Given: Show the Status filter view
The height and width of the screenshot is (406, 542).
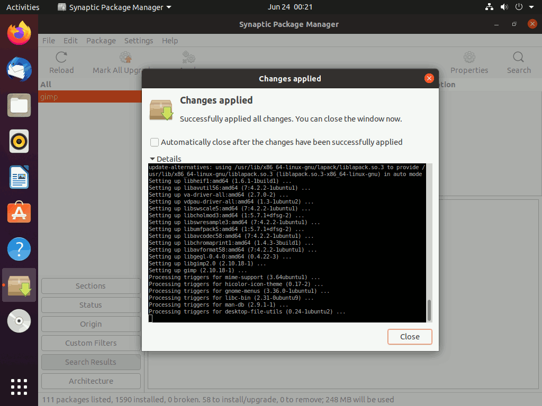Looking at the screenshot, I should [x=91, y=305].
